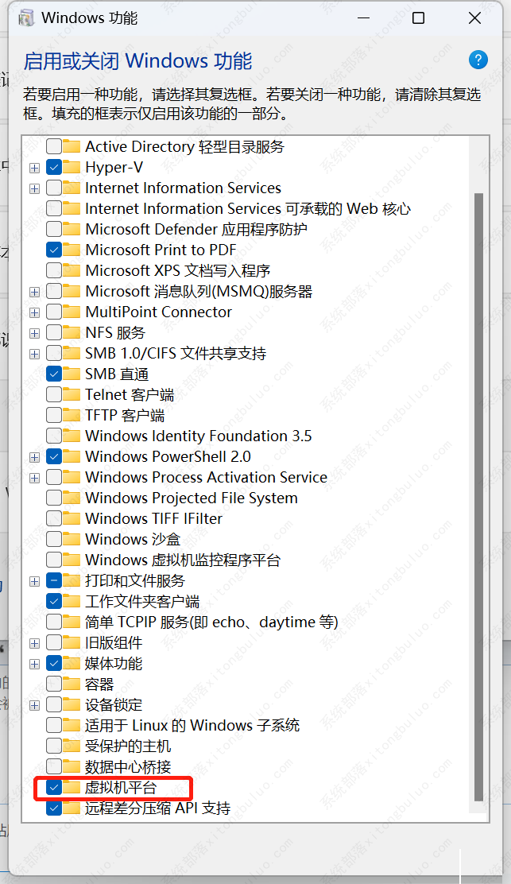The image size is (511, 884).
Task: Expand the 打印和文件服务 tree node
Action: click(34, 581)
